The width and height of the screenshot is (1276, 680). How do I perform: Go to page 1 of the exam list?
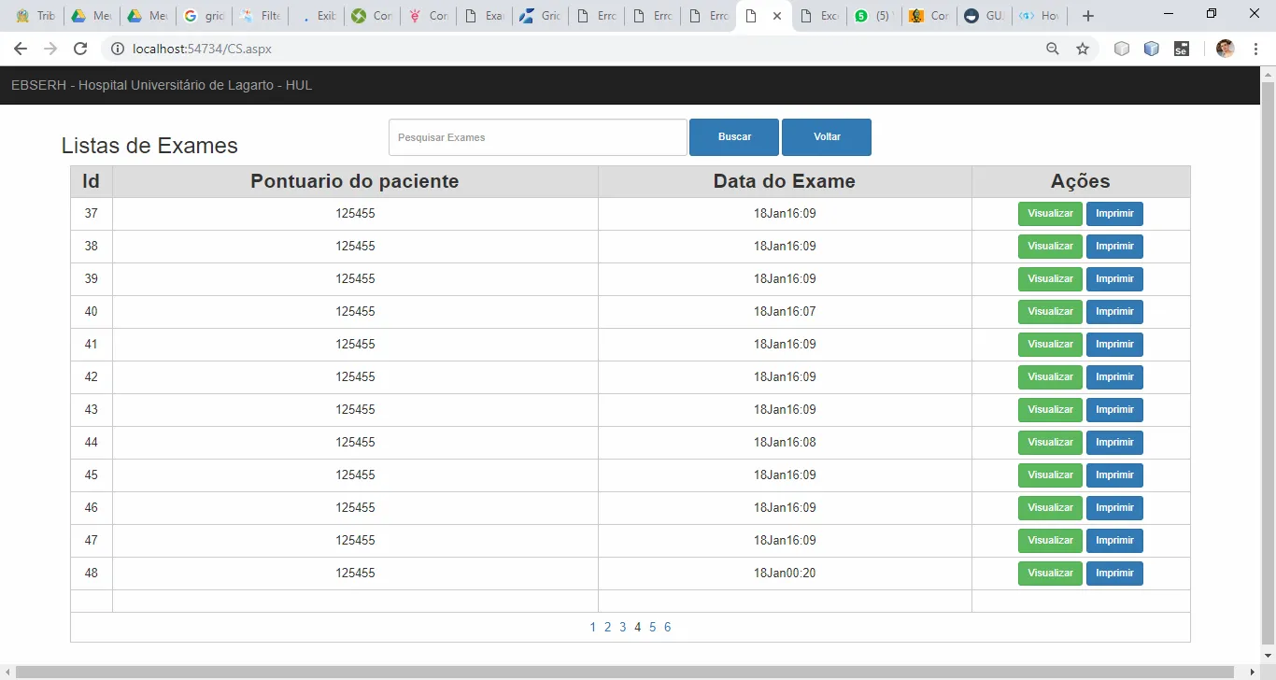(593, 628)
